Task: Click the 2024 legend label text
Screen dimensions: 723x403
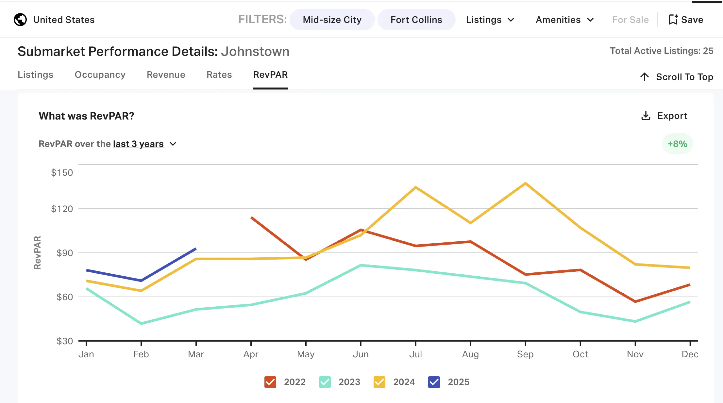Action: click(x=404, y=382)
